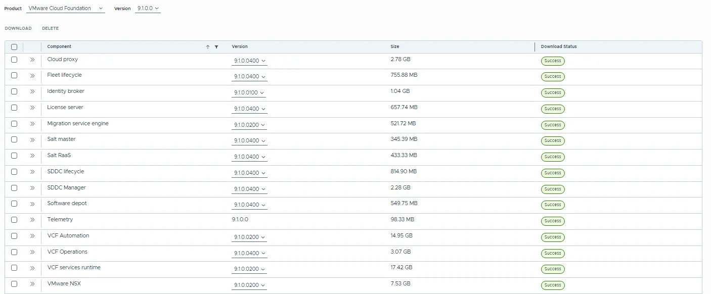The width and height of the screenshot is (711, 294).
Task: Click the Success badge for SDDC Manager
Action: [553, 189]
